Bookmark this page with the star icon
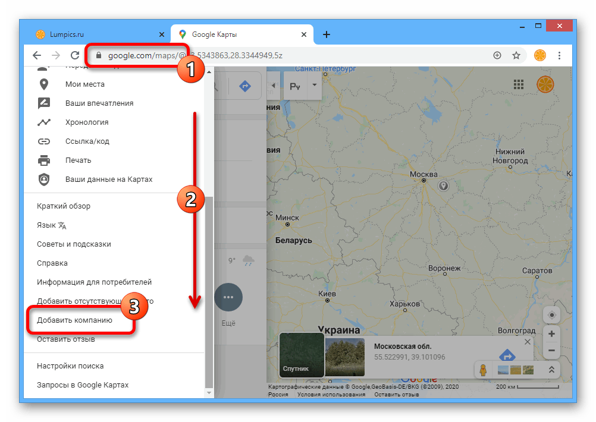 516,55
